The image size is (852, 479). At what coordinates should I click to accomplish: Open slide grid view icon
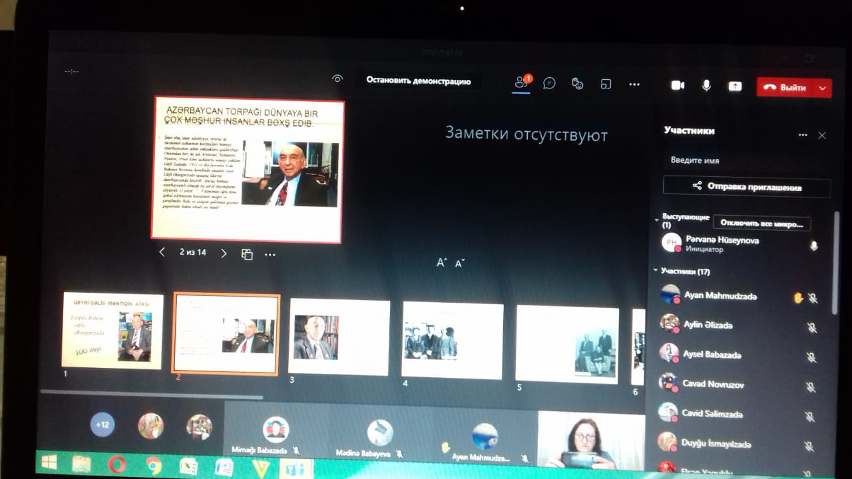(247, 254)
